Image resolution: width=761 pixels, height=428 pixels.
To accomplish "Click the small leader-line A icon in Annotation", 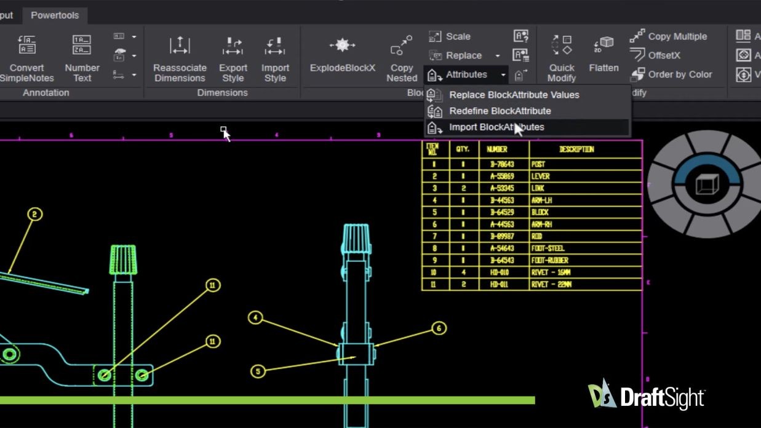I will (119, 75).
